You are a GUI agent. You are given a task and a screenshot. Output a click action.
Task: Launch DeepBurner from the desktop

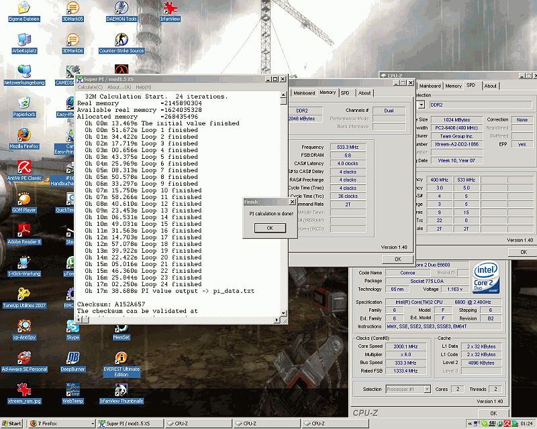(x=72, y=361)
